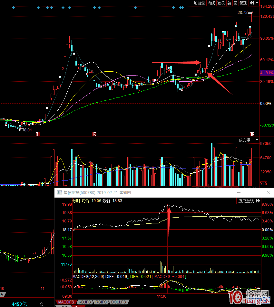This screenshot has width=274, height=307.
Task: Click the 历史重现 history replay button
Action: tap(246, 201)
